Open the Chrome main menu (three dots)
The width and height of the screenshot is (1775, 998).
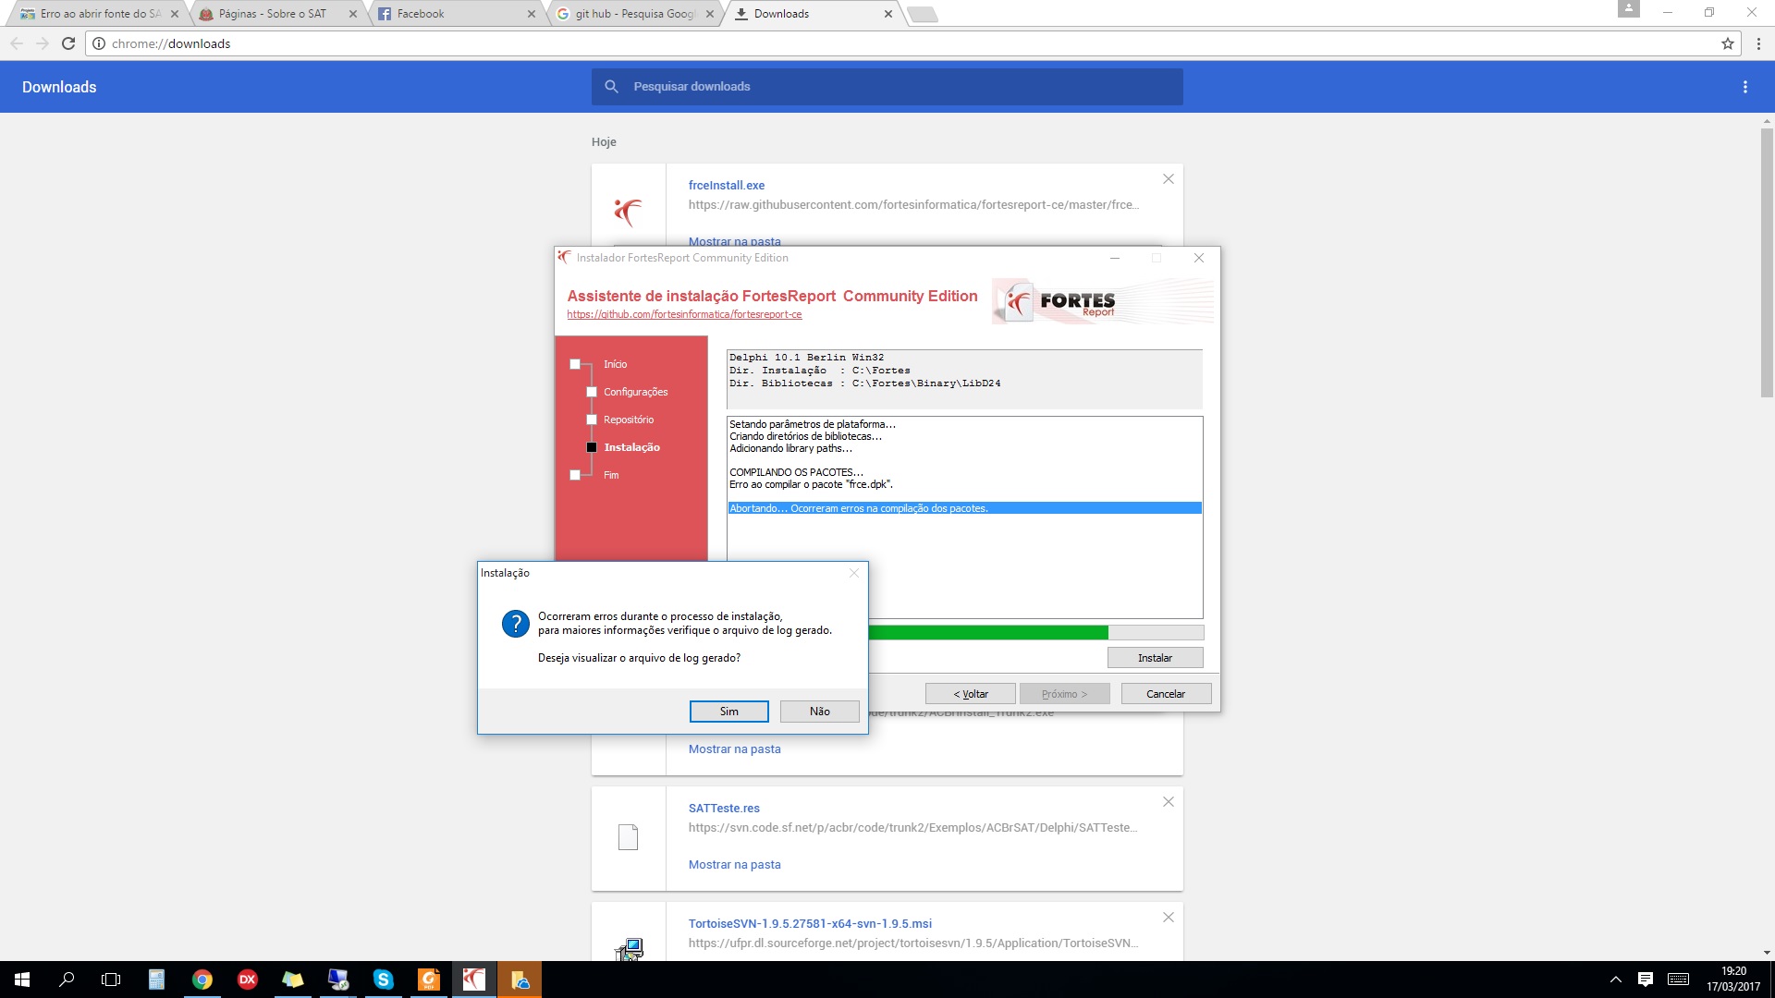[1758, 43]
